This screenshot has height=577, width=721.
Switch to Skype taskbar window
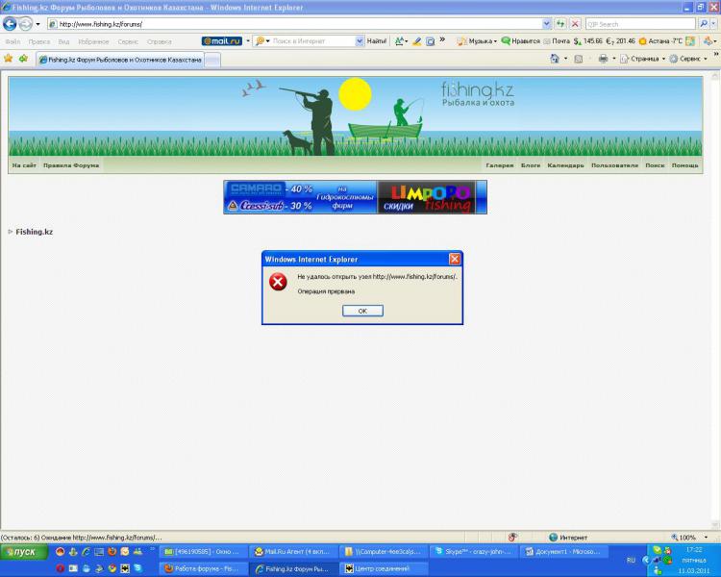pyautogui.click(x=473, y=551)
